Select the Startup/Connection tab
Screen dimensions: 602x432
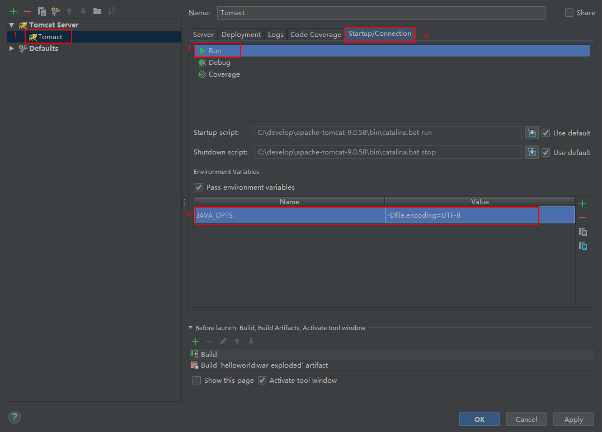380,34
